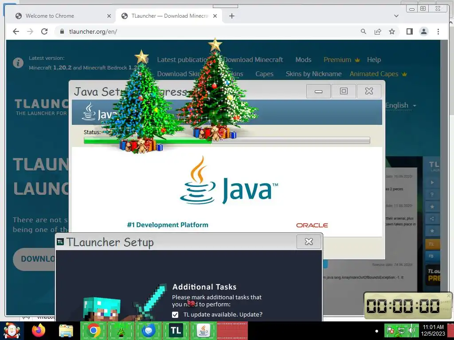Close the TLauncher Download Minecraft tab

tap(215, 16)
